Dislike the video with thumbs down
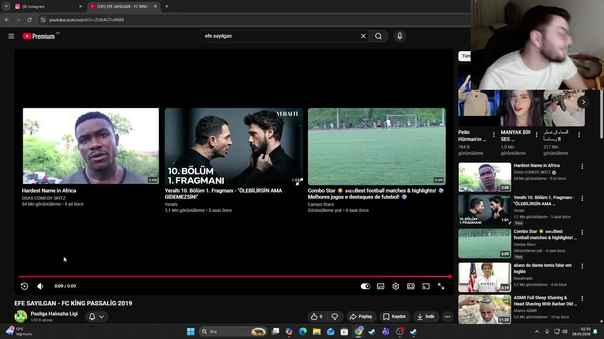Screen dimensions: 604x339 click(335, 316)
